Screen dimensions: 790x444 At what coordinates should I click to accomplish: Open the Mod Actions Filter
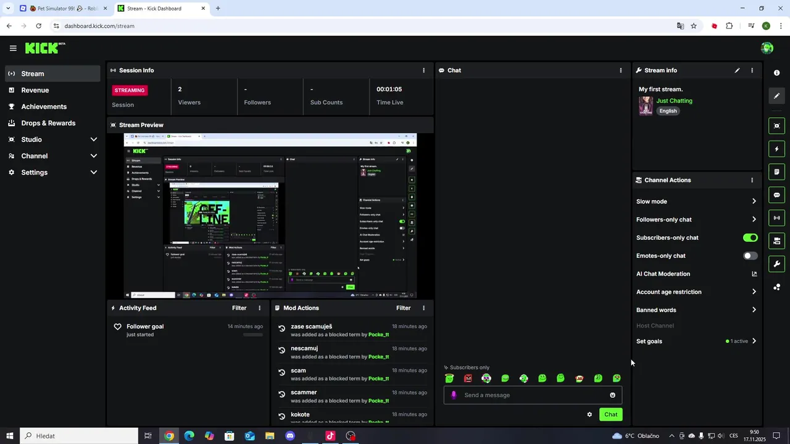[403, 308]
